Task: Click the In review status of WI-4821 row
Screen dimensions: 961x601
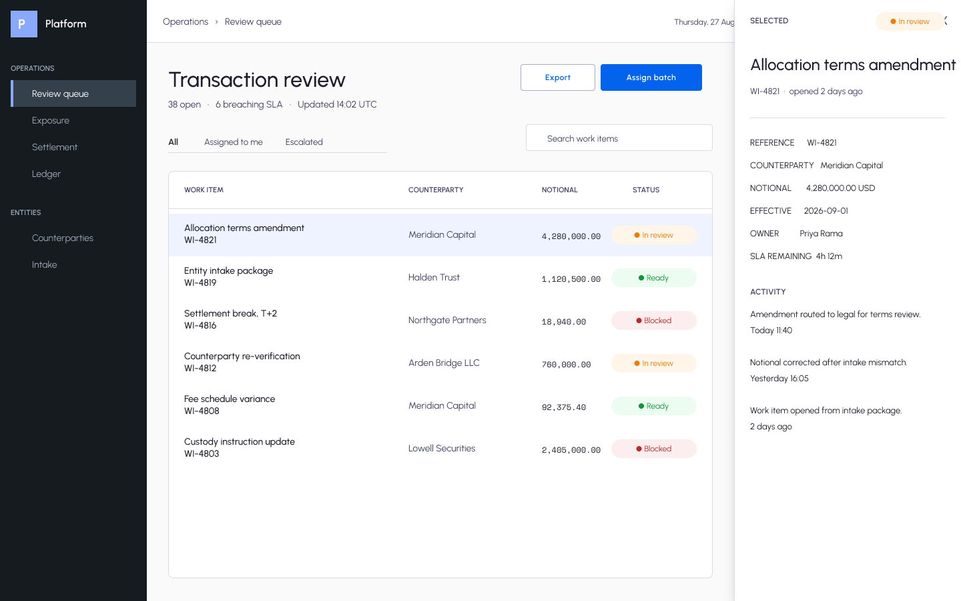Action: [654, 235]
